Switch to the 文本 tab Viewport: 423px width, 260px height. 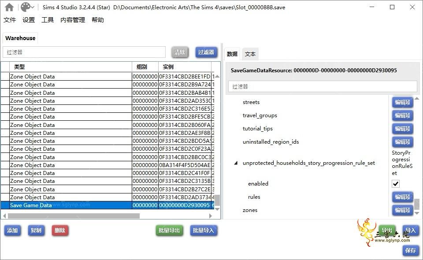click(x=250, y=54)
